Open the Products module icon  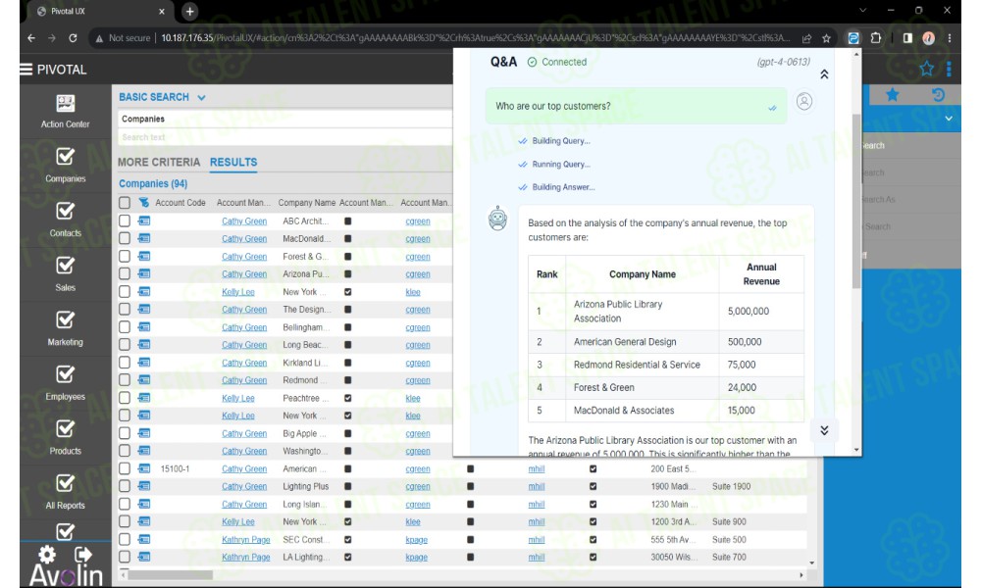(65, 428)
